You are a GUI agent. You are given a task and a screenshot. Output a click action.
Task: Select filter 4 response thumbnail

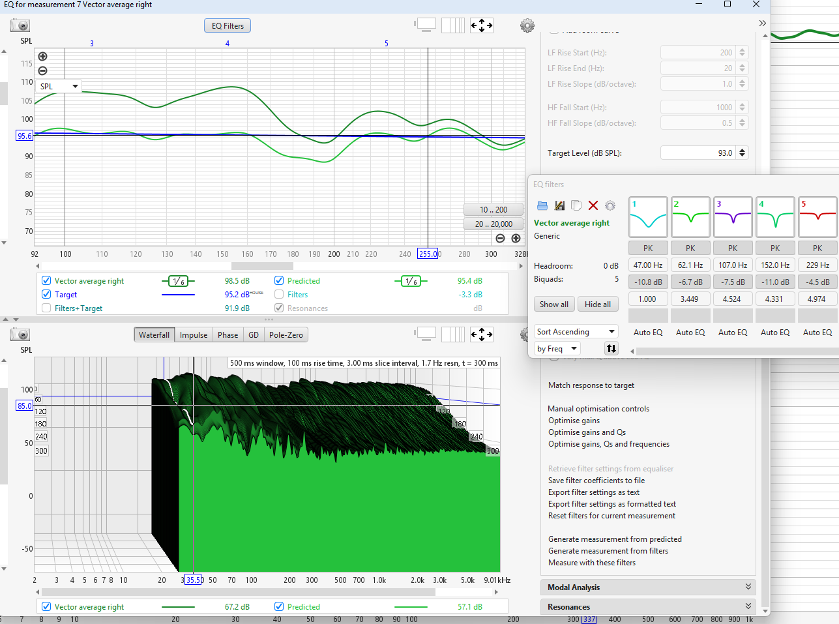[775, 217]
